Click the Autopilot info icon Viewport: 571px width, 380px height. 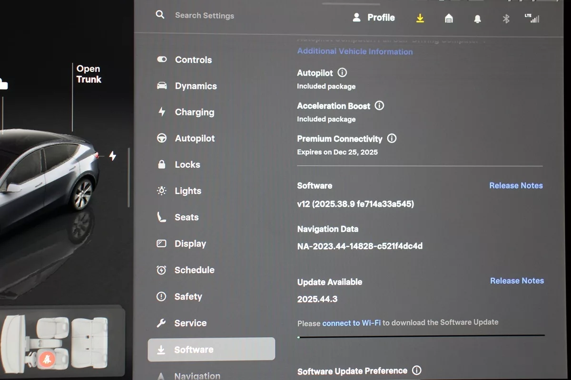pyautogui.click(x=342, y=73)
